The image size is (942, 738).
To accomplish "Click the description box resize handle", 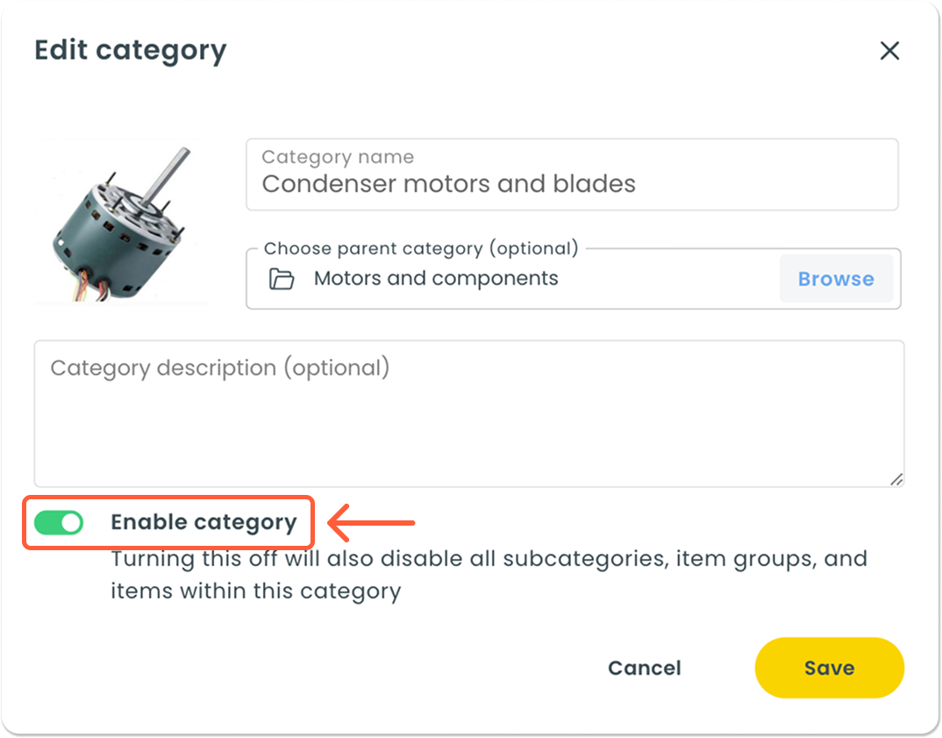I will tap(896, 479).
